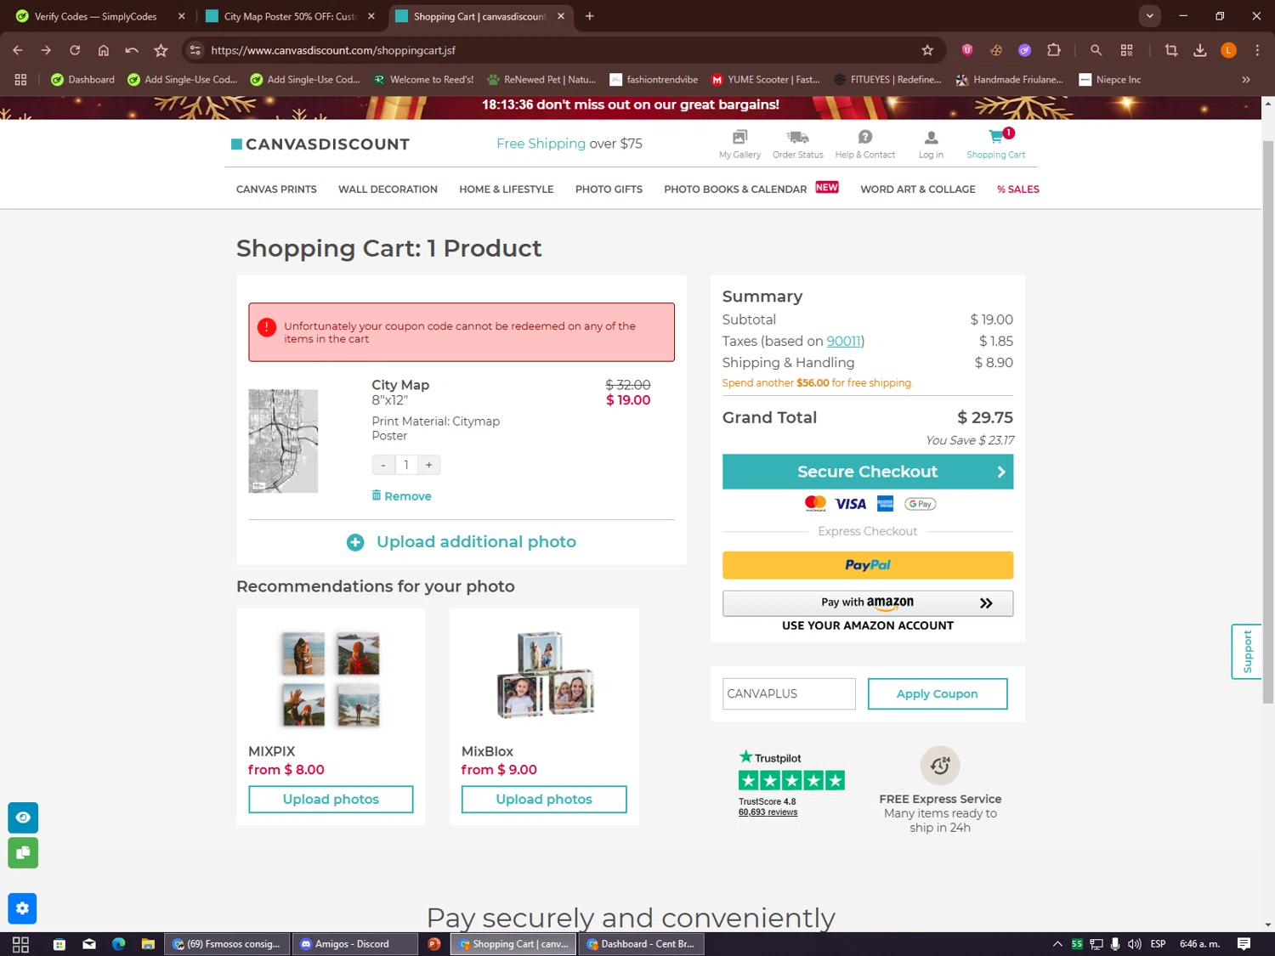Click the 90011 zip code link

point(844,341)
